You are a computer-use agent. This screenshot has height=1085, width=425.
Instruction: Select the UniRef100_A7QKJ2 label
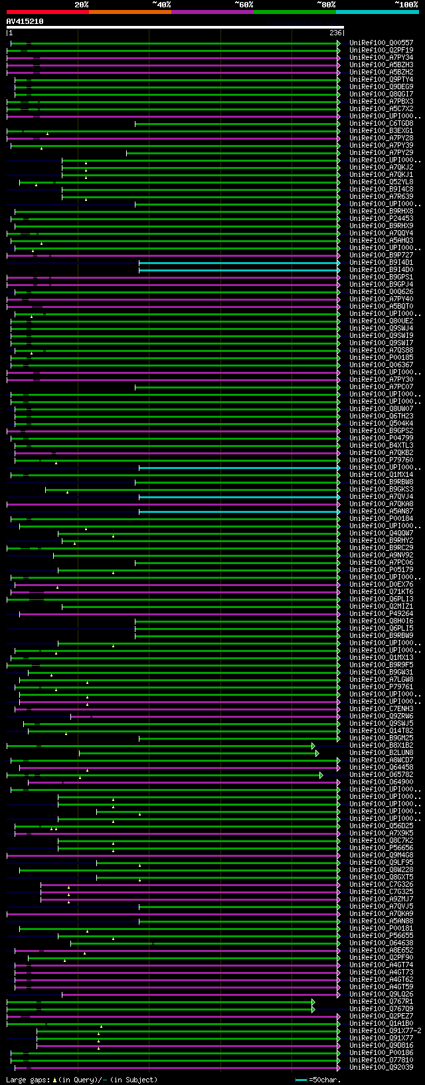tap(381, 168)
